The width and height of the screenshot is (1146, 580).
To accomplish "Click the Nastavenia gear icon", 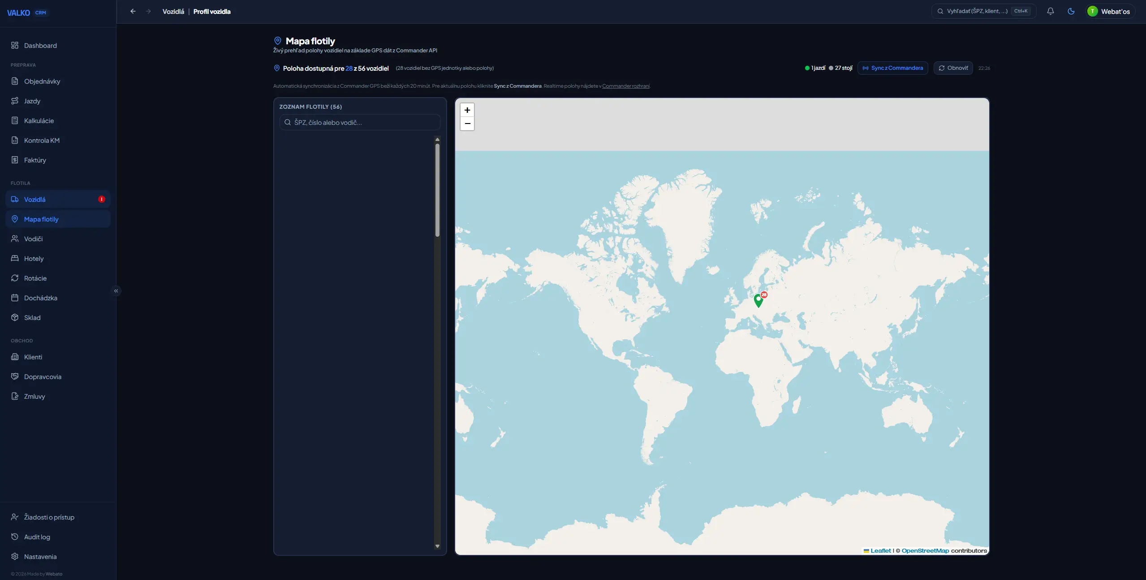I will coord(15,557).
